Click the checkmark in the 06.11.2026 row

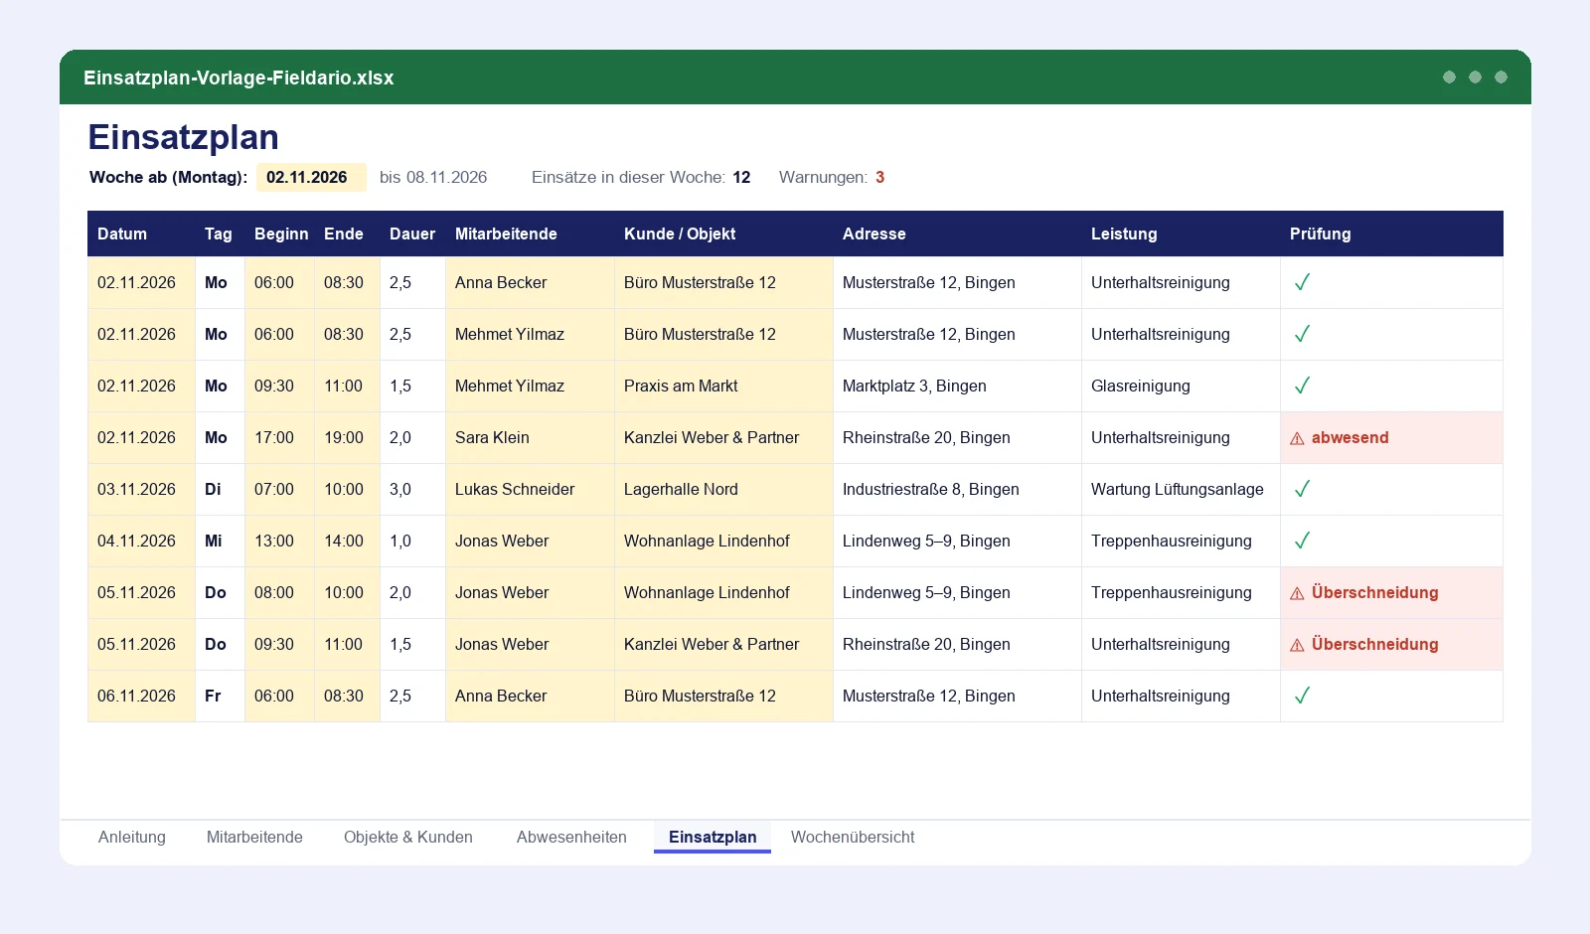1302,696
